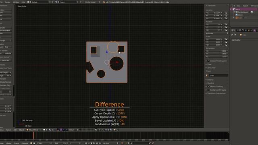Click the OpenGL render animation icon
The image size is (258, 145).
coord(117,130)
